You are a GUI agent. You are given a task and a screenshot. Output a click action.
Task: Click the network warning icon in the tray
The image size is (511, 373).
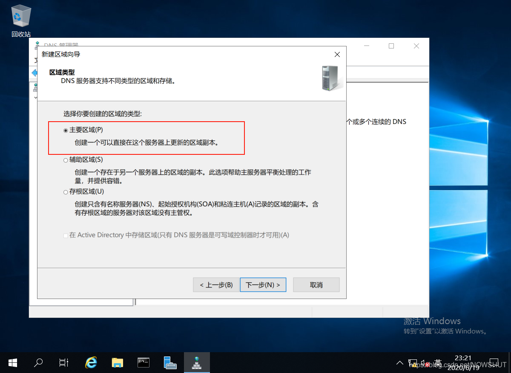[x=413, y=362]
